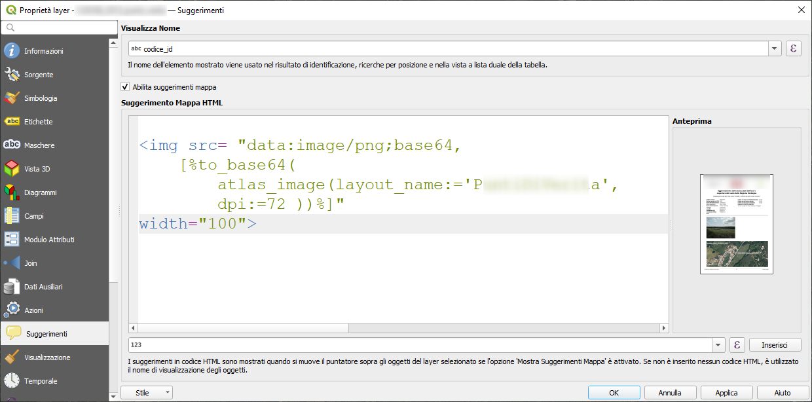Open the Stile dropdown menu
The height and width of the screenshot is (402, 812).
click(147, 393)
